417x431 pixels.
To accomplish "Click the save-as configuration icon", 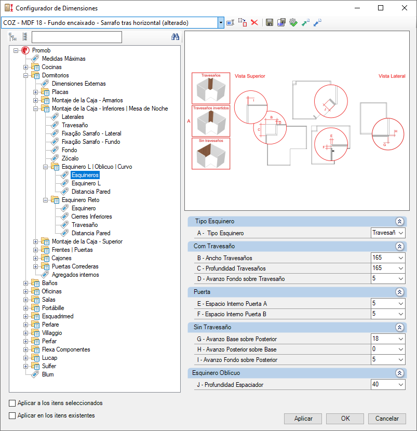I will pos(281,22).
